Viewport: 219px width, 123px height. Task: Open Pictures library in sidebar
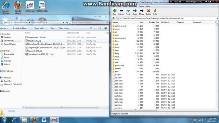coord(7,61)
